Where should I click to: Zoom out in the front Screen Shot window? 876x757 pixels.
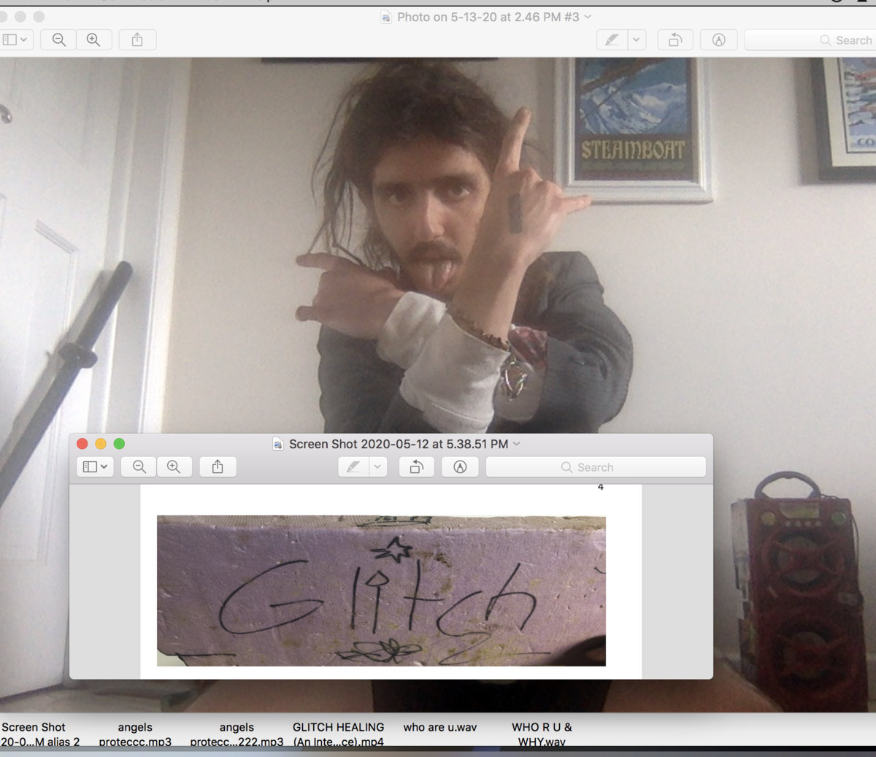[x=139, y=467]
